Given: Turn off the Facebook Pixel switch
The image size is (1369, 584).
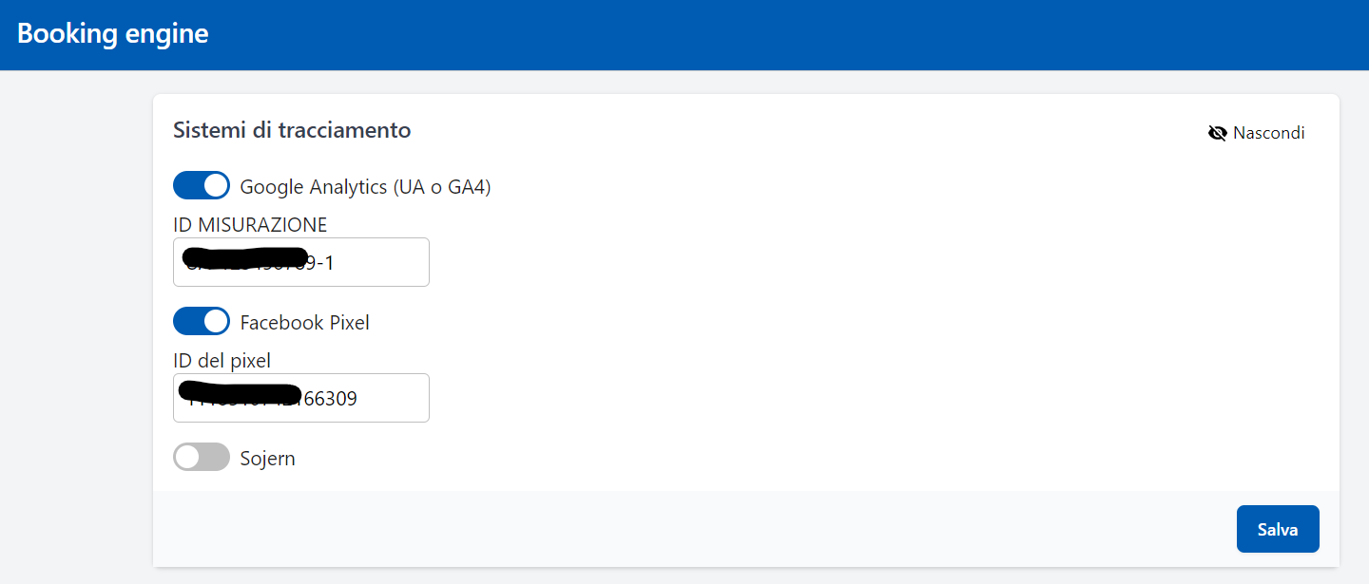Looking at the screenshot, I should 202,322.
